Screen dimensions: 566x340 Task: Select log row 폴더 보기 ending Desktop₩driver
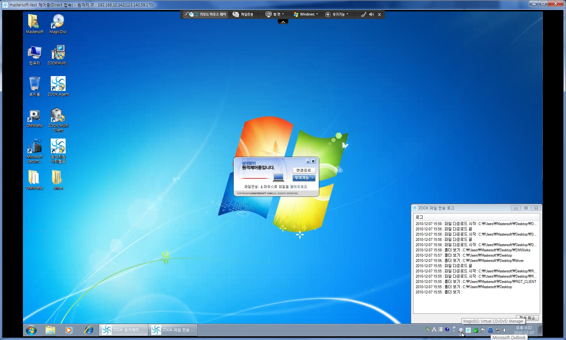[x=476, y=260]
